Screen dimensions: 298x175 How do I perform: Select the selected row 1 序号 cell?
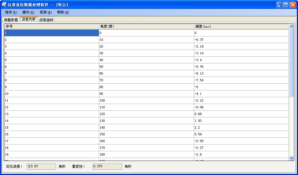coord(51,33)
